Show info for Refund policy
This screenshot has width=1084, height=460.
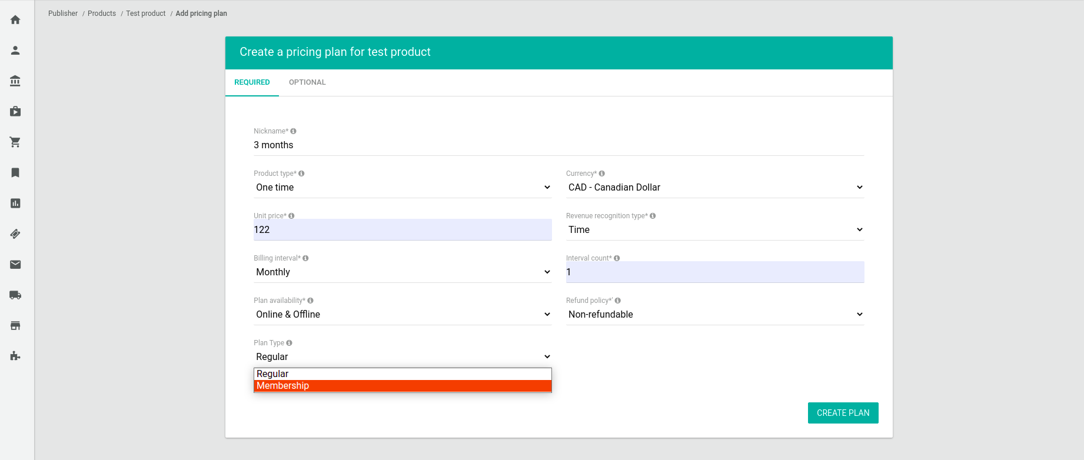pyautogui.click(x=617, y=301)
